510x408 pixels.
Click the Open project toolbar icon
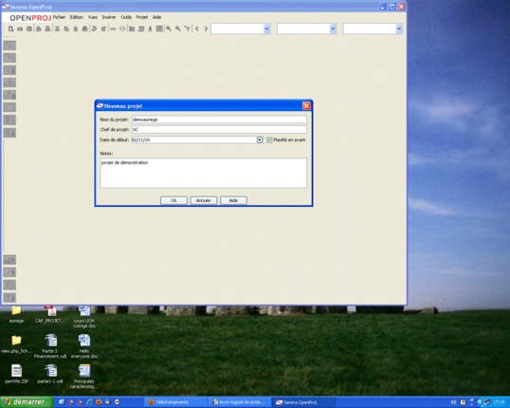tap(20, 29)
